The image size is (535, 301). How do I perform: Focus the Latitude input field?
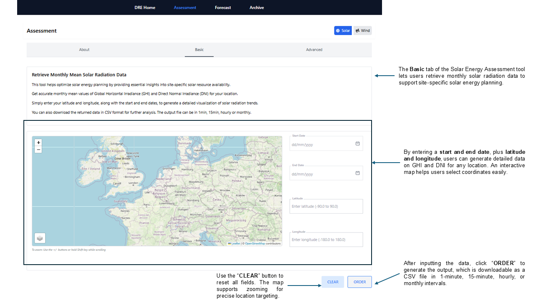[x=326, y=207]
